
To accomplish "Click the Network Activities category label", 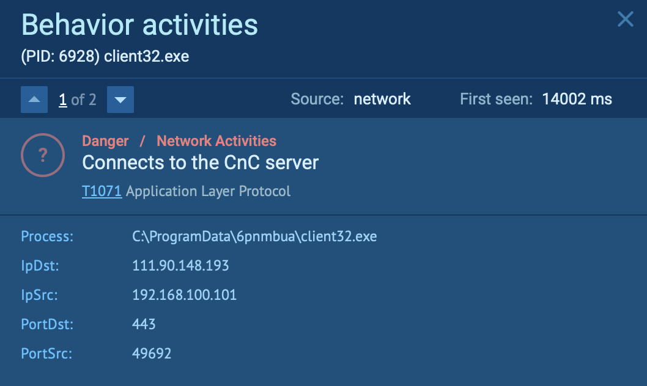I will pos(216,141).
